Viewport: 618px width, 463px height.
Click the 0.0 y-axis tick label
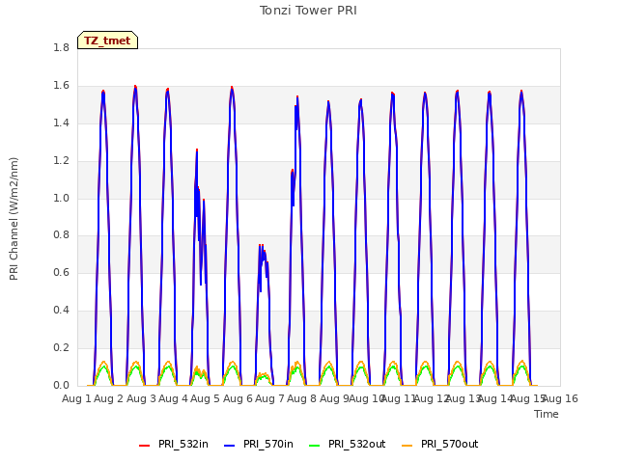(x=61, y=385)
